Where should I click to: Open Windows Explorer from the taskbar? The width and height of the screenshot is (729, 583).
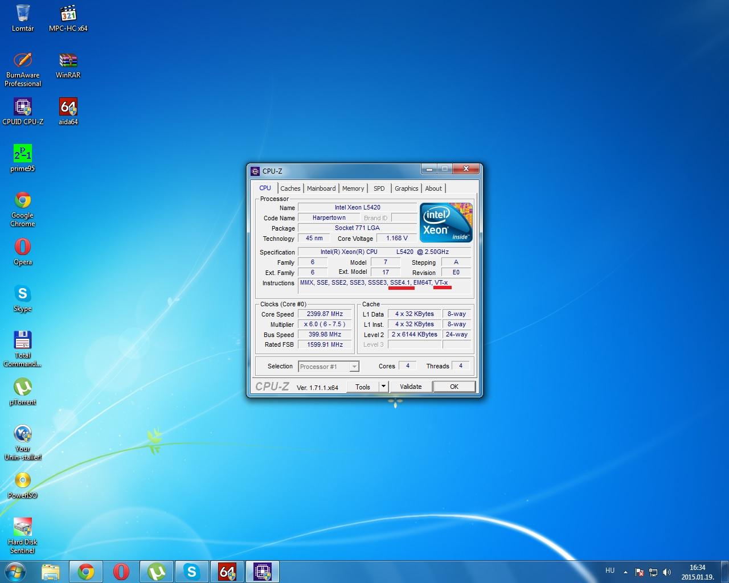point(51,572)
